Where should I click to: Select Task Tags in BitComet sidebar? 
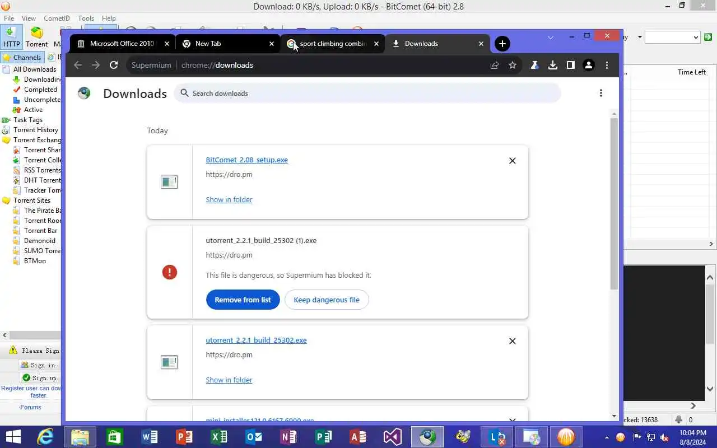click(28, 120)
